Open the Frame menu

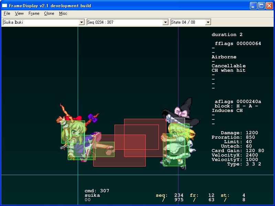point(34,13)
